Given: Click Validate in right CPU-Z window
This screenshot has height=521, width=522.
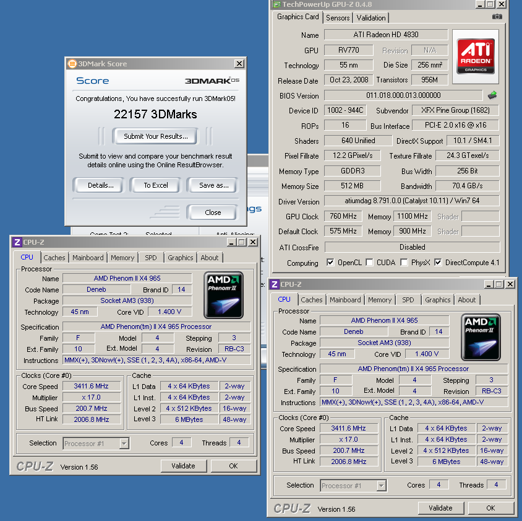Looking at the screenshot, I should [x=440, y=508].
